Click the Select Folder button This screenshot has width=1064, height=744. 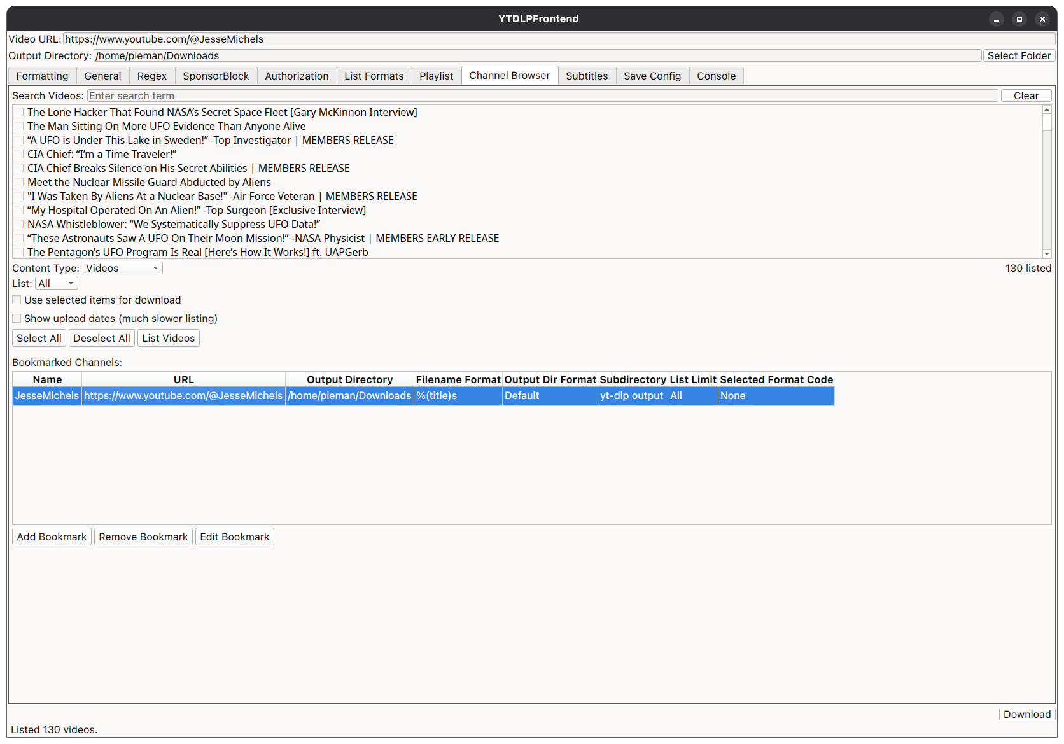pos(1019,55)
